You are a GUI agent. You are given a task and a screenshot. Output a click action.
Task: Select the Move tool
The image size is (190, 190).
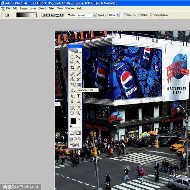(x=78, y=57)
